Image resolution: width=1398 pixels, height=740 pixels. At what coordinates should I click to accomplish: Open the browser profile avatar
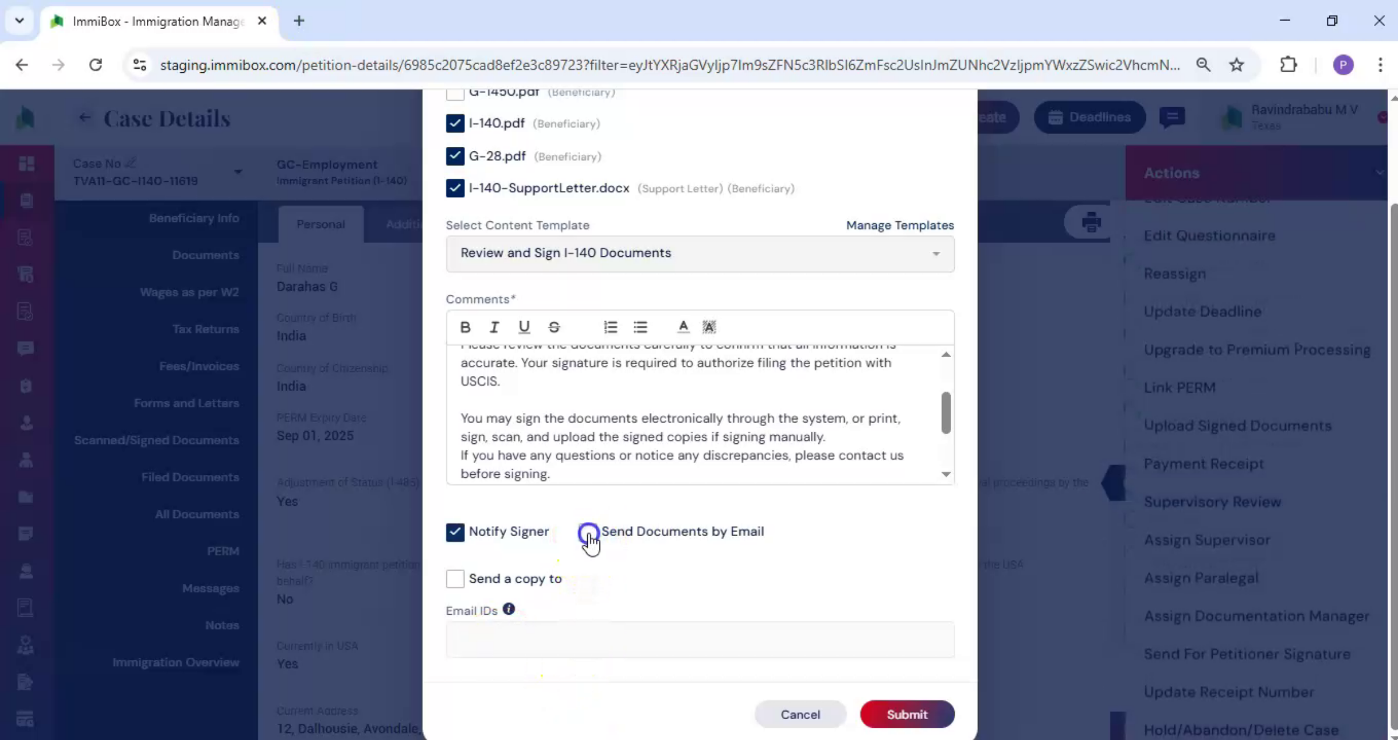[x=1343, y=65]
